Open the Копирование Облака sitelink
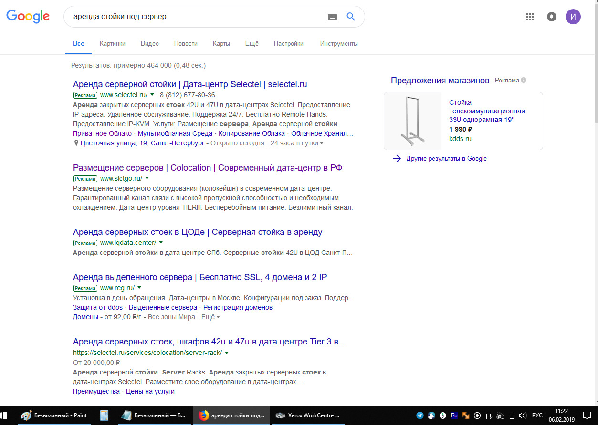 point(252,133)
